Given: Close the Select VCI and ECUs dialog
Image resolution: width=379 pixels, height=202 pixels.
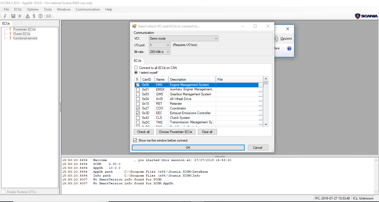Looking at the screenshot, I should coord(268,26).
